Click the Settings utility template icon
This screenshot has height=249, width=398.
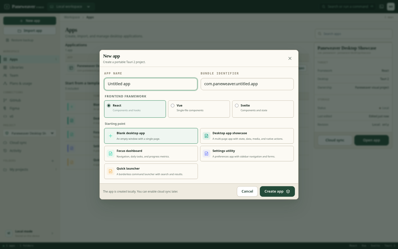206,154
